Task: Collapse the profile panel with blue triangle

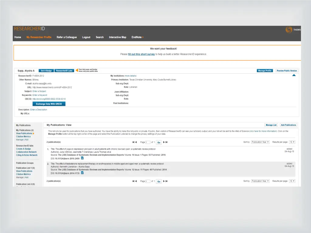Action: [x=294, y=75]
